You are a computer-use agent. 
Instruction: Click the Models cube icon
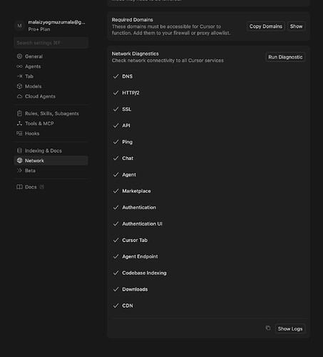pyautogui.click(x=19, y=86)
